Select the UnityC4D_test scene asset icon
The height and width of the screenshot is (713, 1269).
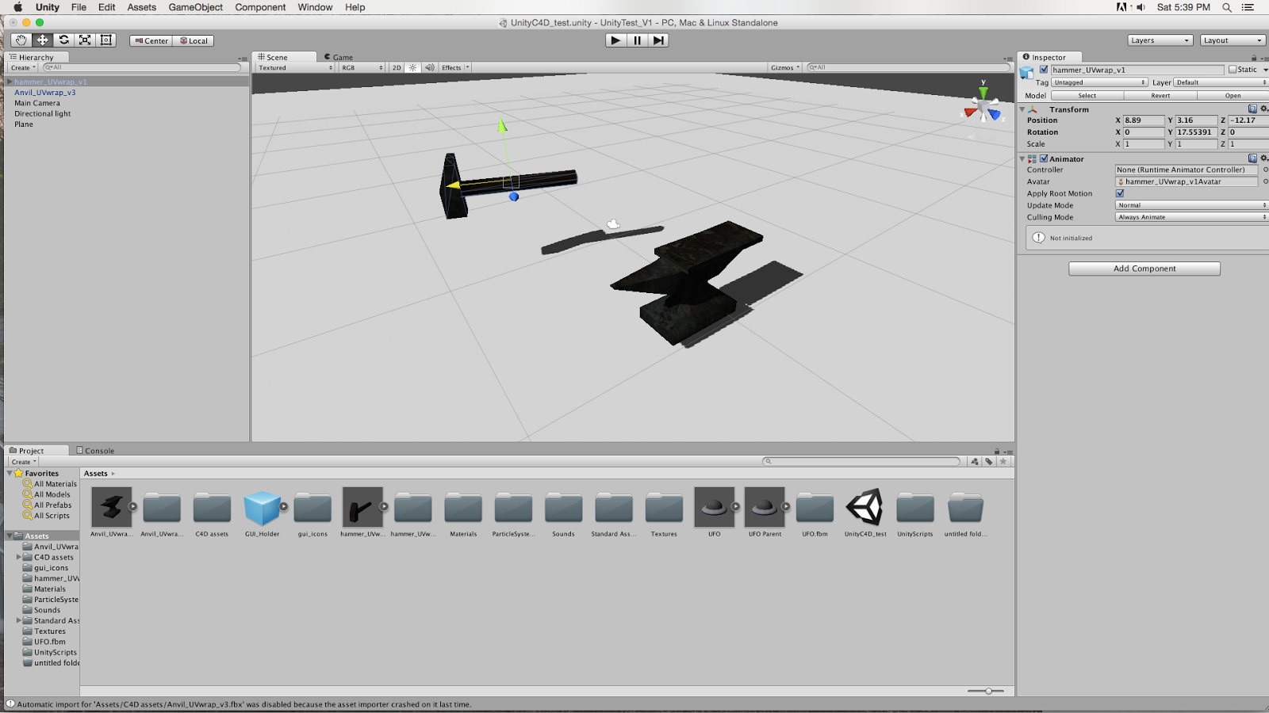[865, 508]
